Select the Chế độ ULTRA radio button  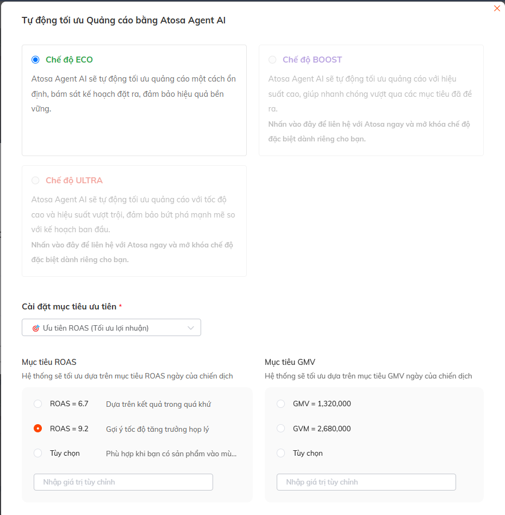tap(35, 181)
